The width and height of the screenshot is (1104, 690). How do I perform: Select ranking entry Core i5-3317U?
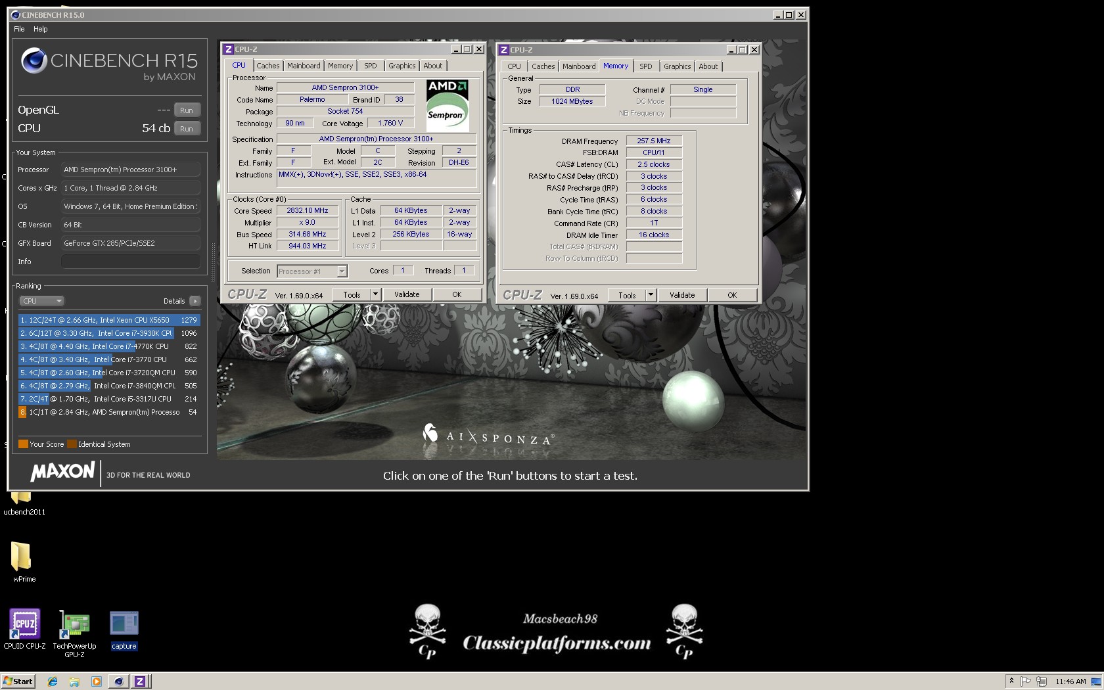tap(109, 399)
